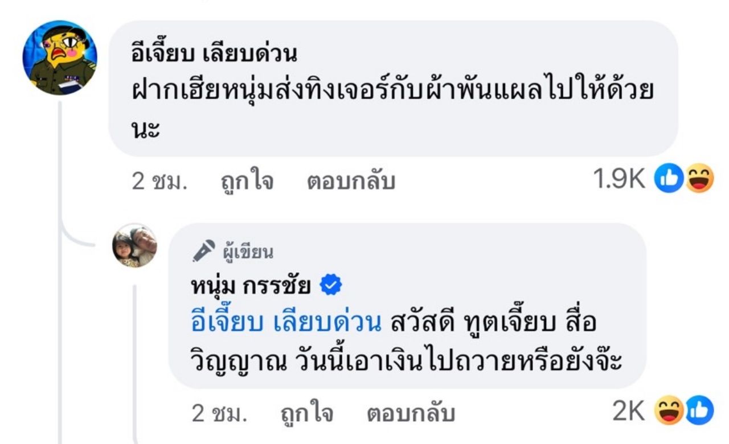Open the หนุ่ม กรรชัย profile name
729x444 pixels.
pyautogui.click(x=251, y=285)
